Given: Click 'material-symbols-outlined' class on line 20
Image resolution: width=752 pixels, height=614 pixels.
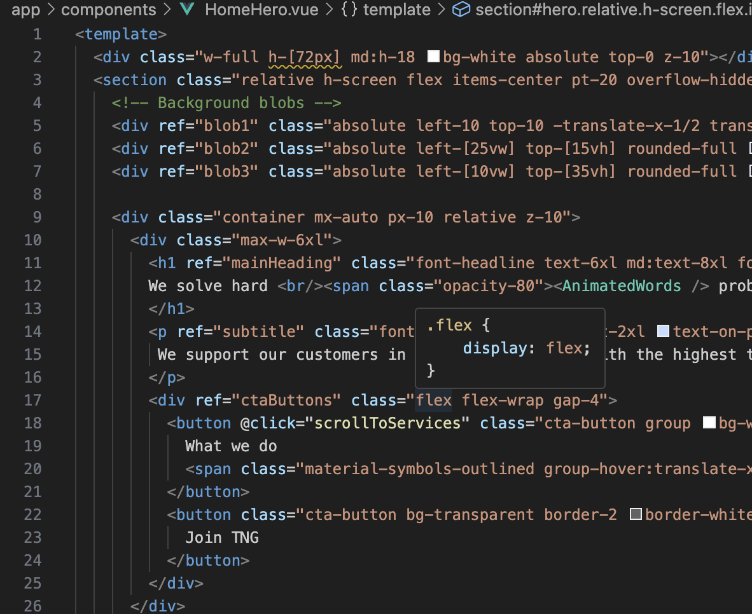Looking at the screenshot, I should tap(420, 469).
